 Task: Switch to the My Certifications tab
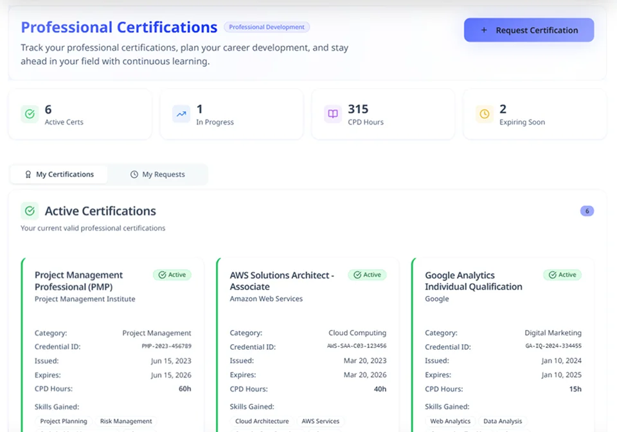pyautogui.click(x=59, y=174)
